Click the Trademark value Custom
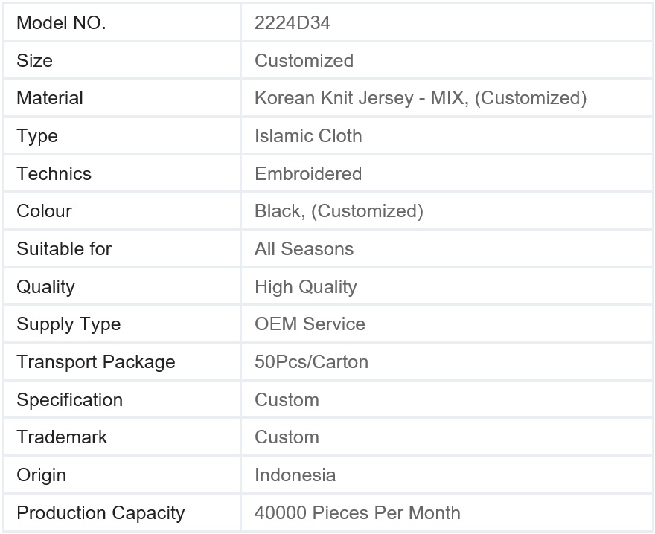 click(x=287, y=437)
